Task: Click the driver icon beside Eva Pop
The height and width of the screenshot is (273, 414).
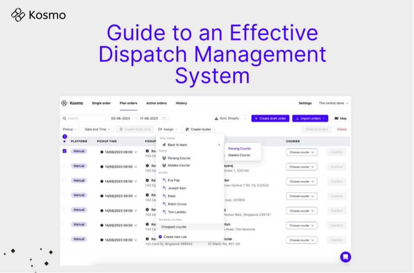Action: pyautogui.click(x=164, y=180)
